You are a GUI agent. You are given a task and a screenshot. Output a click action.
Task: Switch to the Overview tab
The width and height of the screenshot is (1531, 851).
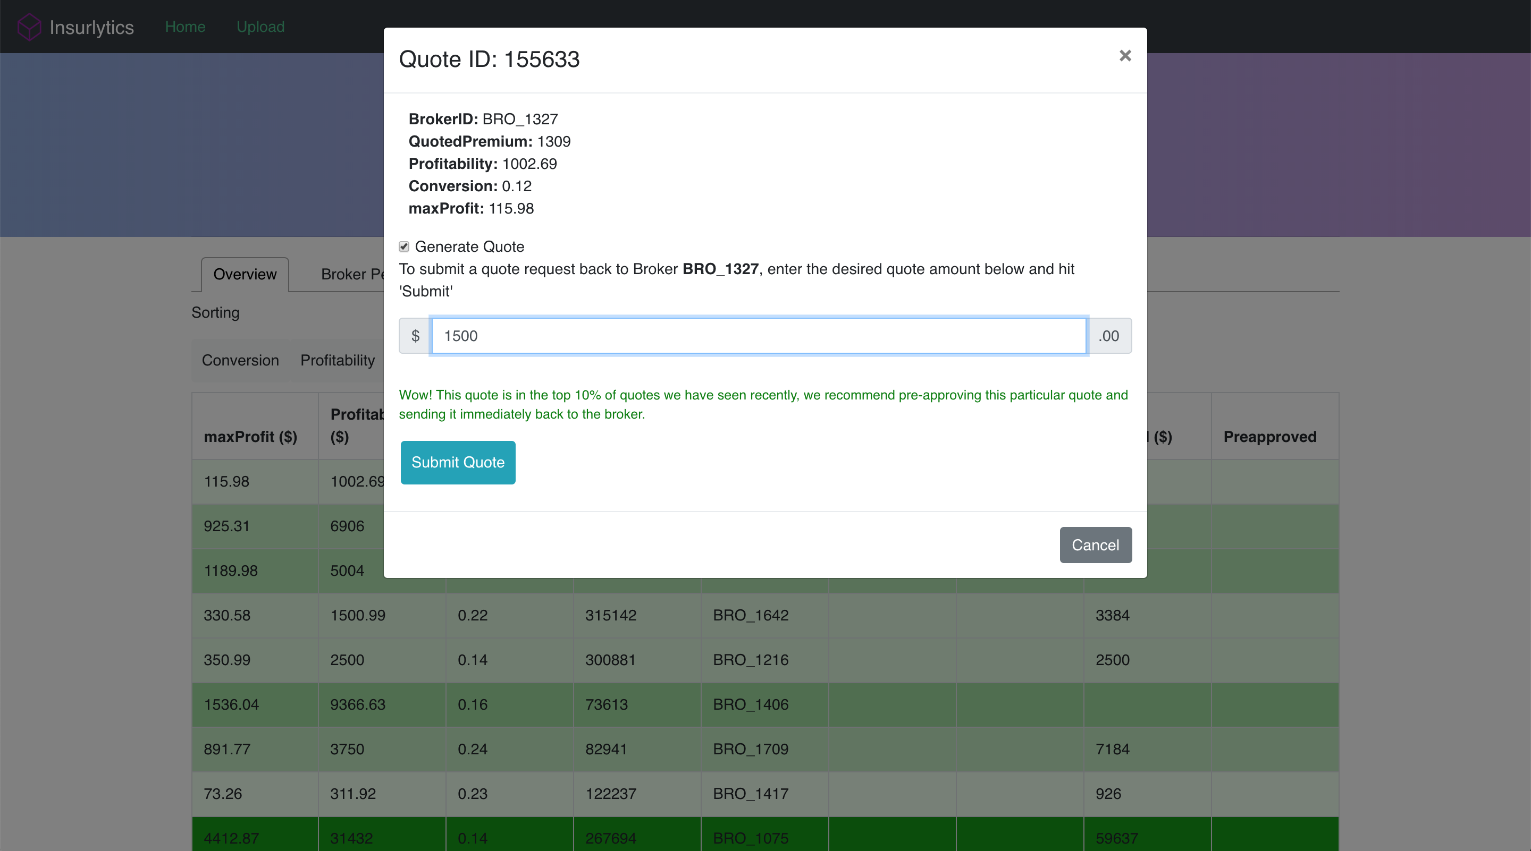[245, 274]
